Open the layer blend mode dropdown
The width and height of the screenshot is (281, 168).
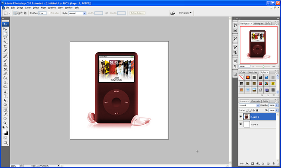(x=249, y=105)
